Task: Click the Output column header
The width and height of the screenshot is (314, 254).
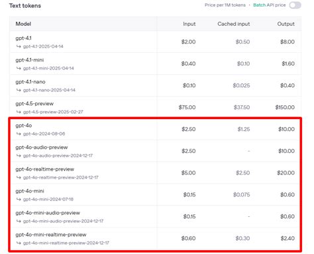Action: click(286, 24)
